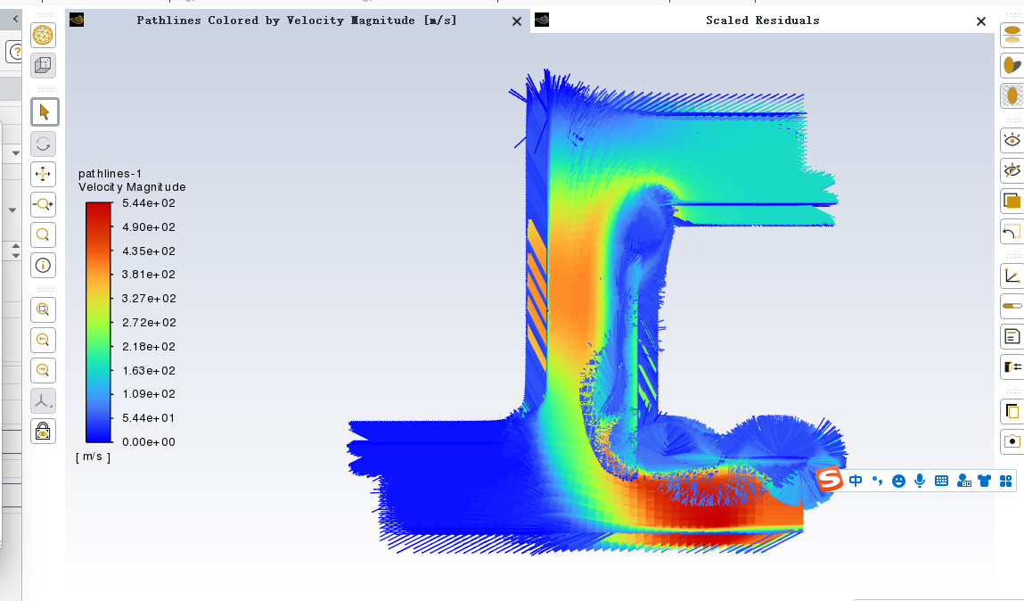Click the Sogou microphone voice input button
The width and height of the screenshot is (1024, 601).
[x=920, y=481]
